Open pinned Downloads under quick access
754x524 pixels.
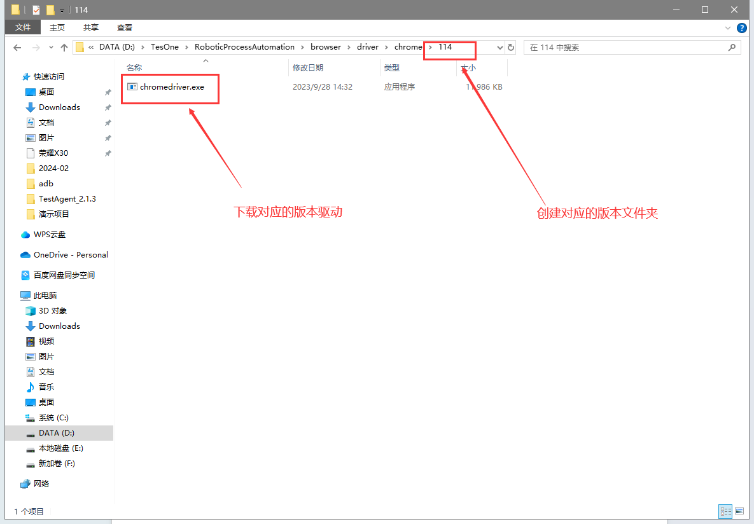pyautogui.click(x=59, y=107)
